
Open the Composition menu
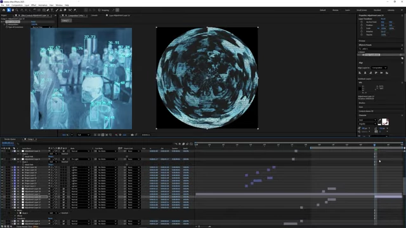click(x=17, y=5)
